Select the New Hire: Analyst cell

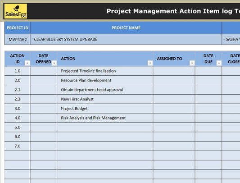(x=105, y=99)
